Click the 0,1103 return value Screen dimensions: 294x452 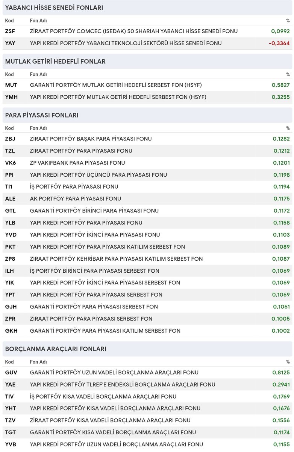tap(282, 235)
